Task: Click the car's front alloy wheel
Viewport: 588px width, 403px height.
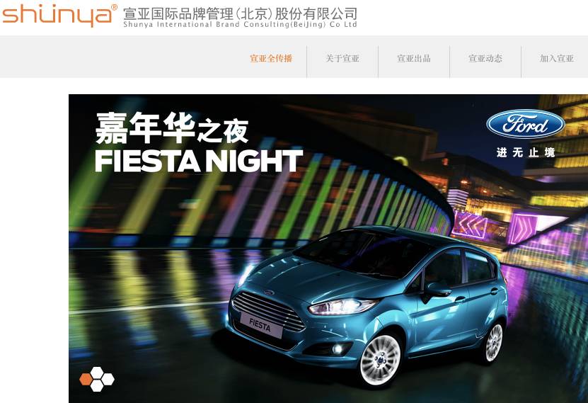Action: (x=381, y=360)
